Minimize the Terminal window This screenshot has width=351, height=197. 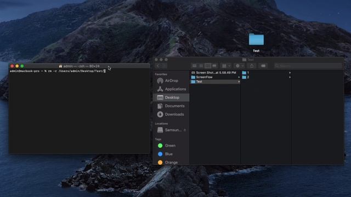17,66
